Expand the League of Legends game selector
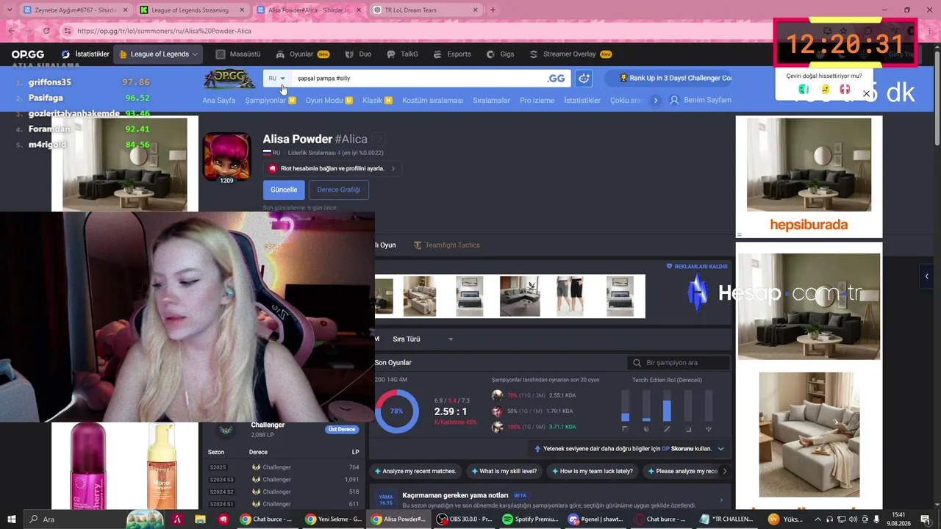 pos(159,54)
